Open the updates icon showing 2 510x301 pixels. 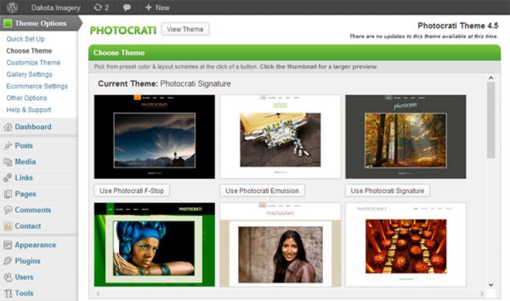[x=101, y=7]
